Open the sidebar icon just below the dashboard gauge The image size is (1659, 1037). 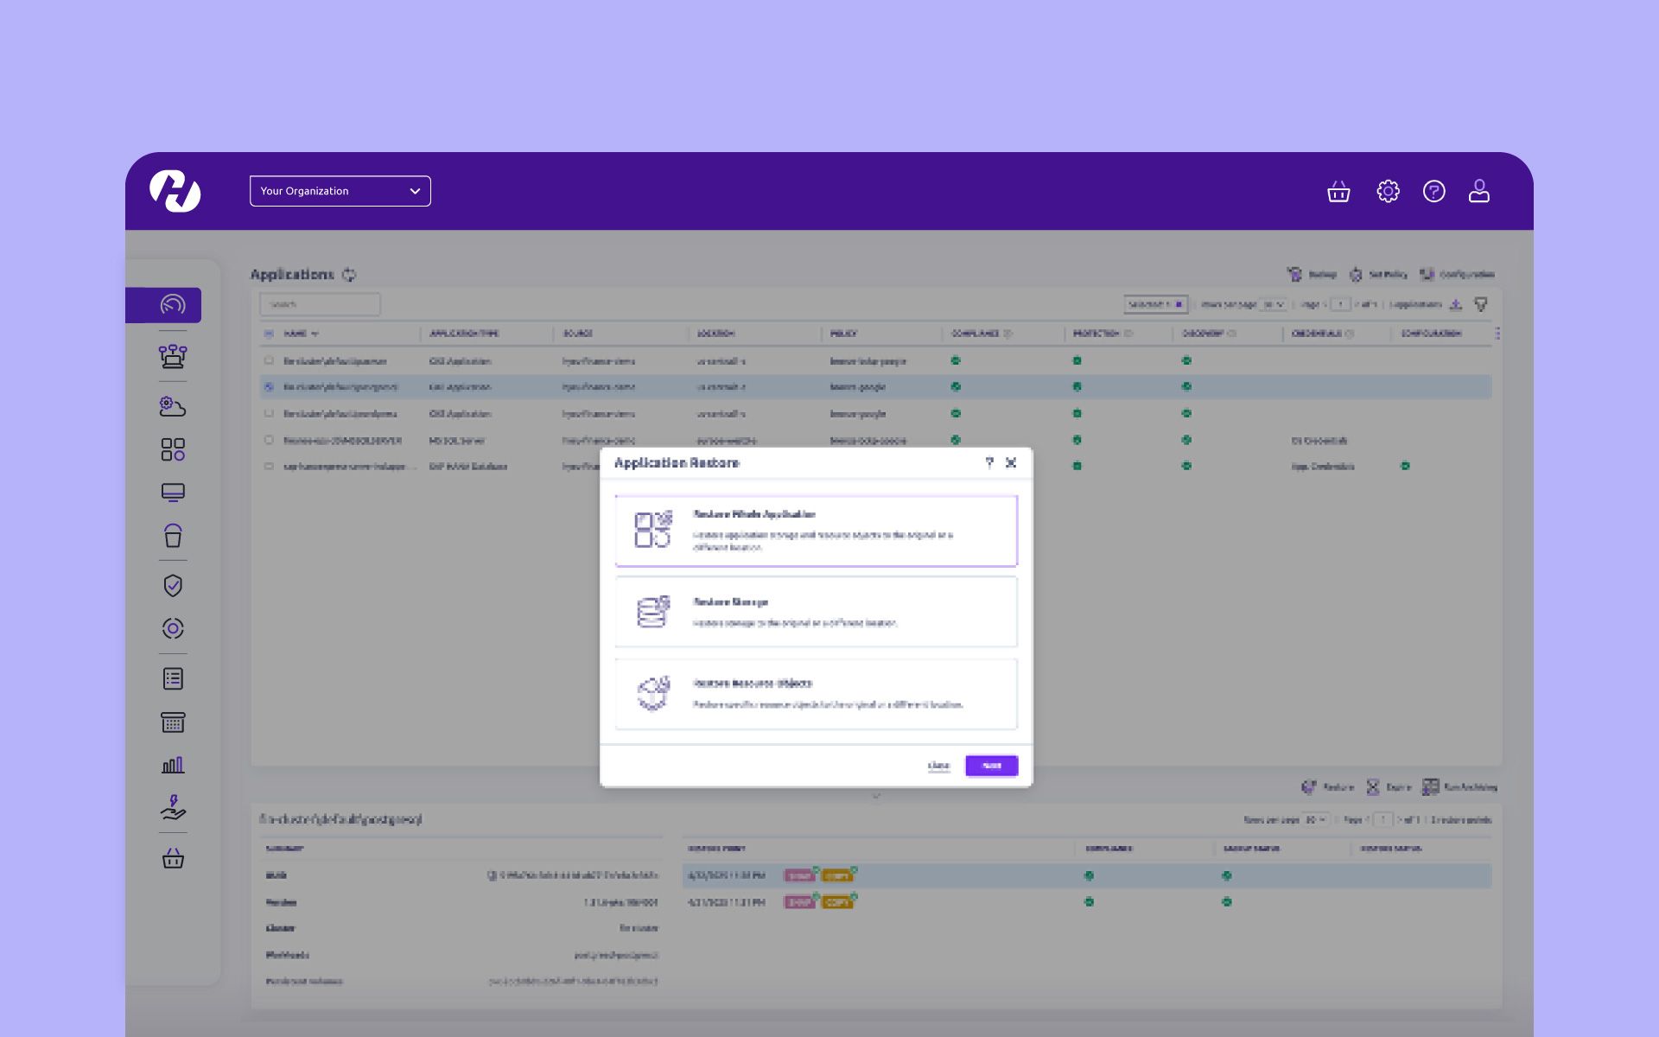pos(173,356)
